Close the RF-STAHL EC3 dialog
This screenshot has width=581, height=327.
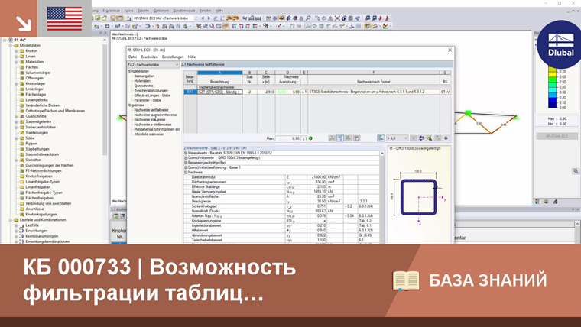[x=450, y=50]
